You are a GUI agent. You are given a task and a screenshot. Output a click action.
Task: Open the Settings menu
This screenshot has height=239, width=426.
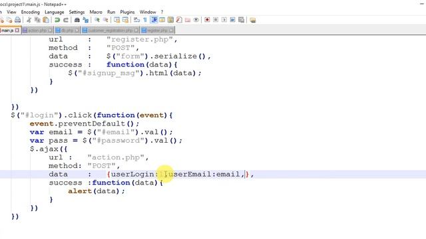point(77,12)
